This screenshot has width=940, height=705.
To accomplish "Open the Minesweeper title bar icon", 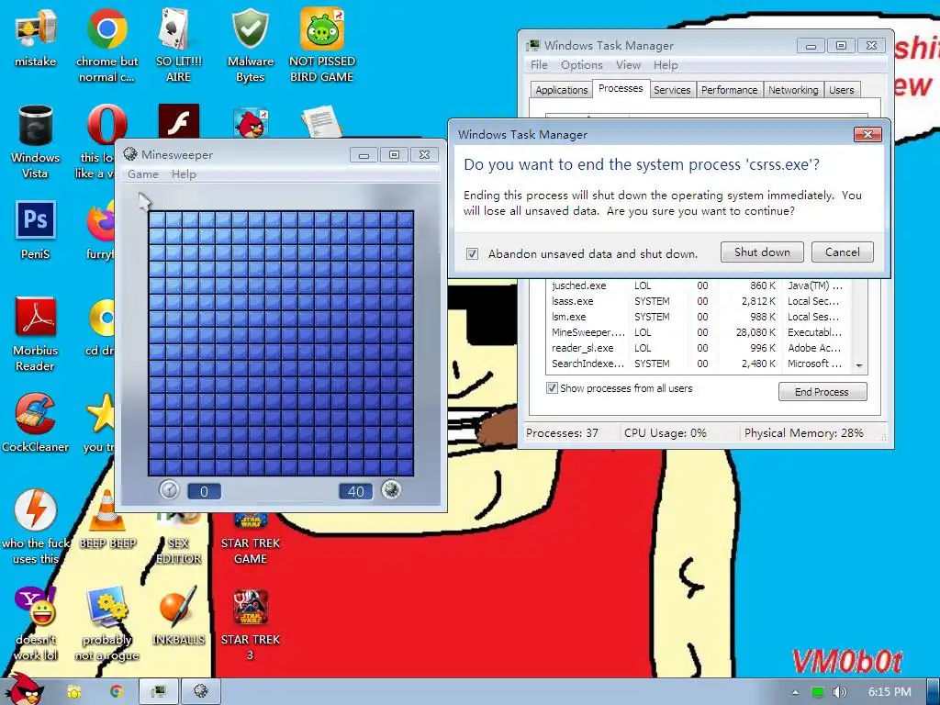I will 130,154.
